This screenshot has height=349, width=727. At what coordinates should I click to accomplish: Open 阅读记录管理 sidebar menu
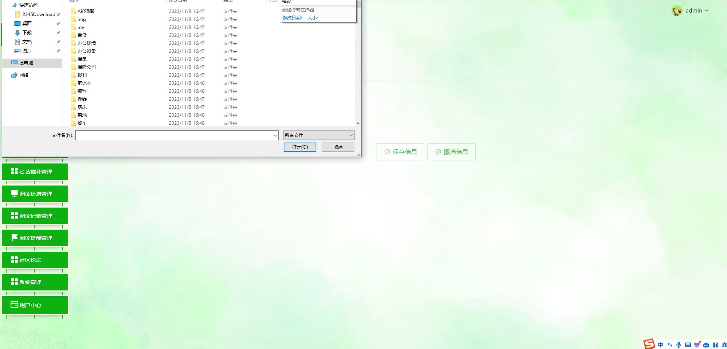pos(35,216)
